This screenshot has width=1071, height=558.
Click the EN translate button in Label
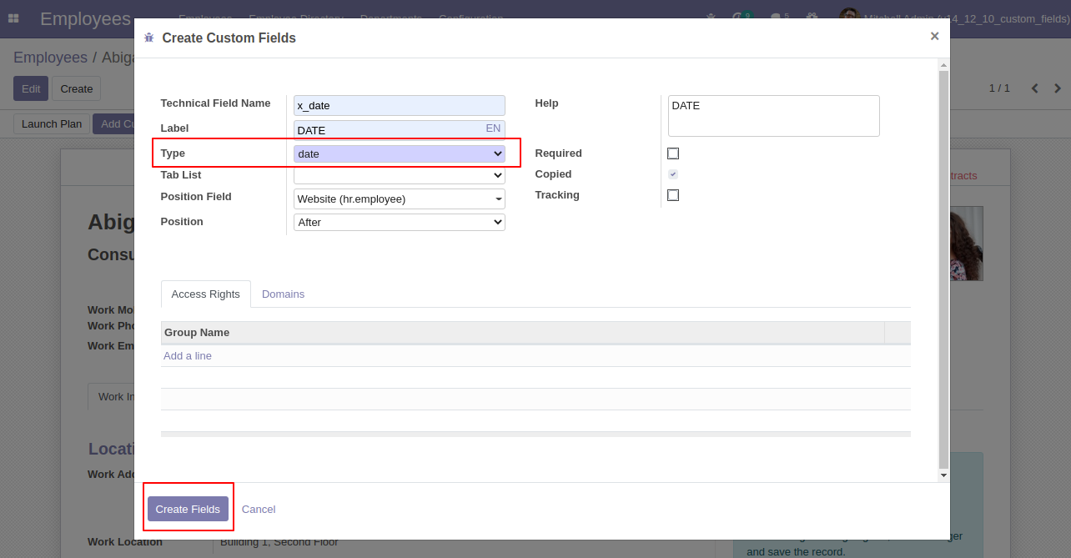tap(493, 128)
